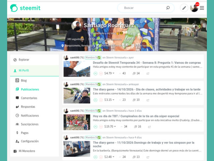
Task: Click santi06 author name on anteayer post
Action: click(75, 84)
